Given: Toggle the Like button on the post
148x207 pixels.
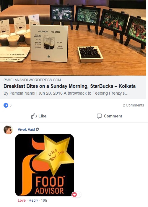Looking at the screenshot, I should [39, 116].
